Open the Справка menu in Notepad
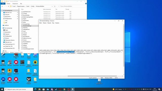Viewport: 162px width, 91px height. tap(57, 23)
